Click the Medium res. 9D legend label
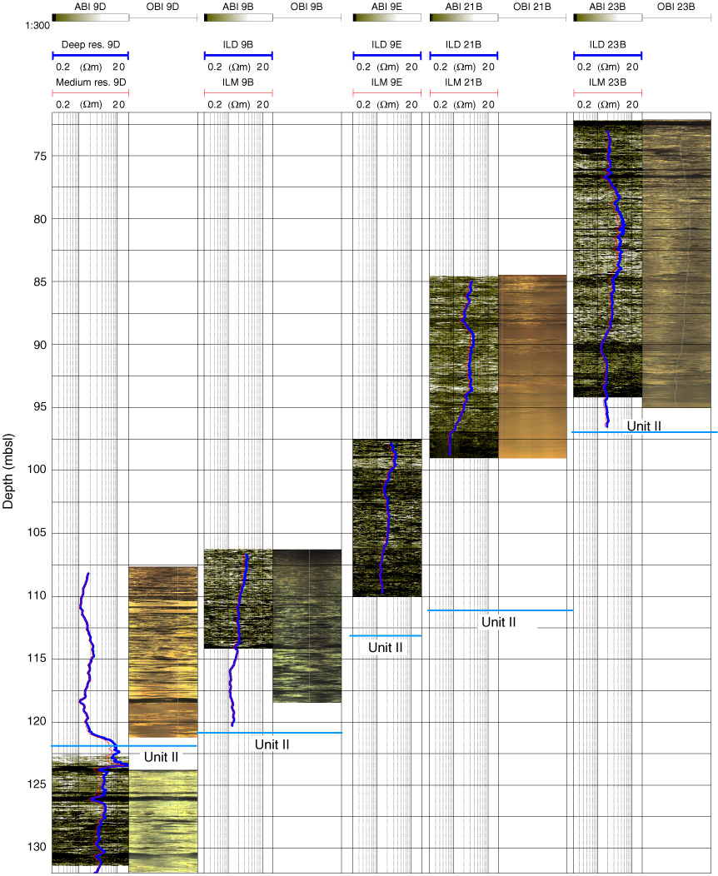 pyautogui.click(x=90, y=82)
